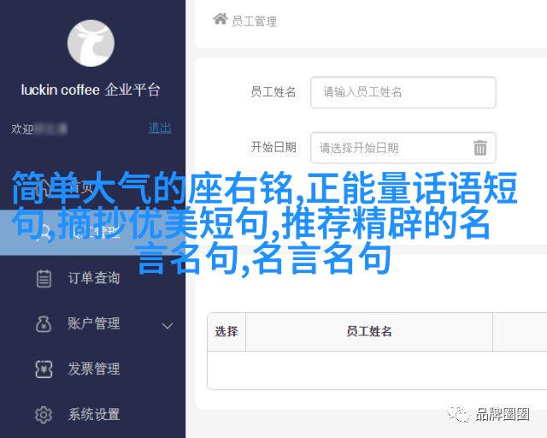
Task: Focus the 员工姓名 input field
Action: [403, 92]
